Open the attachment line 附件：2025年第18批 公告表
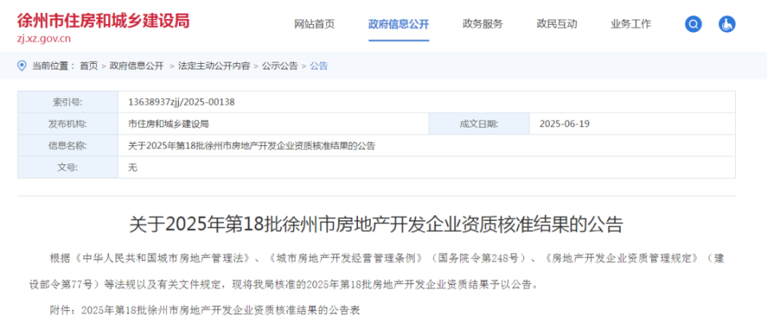 (205, 310)
